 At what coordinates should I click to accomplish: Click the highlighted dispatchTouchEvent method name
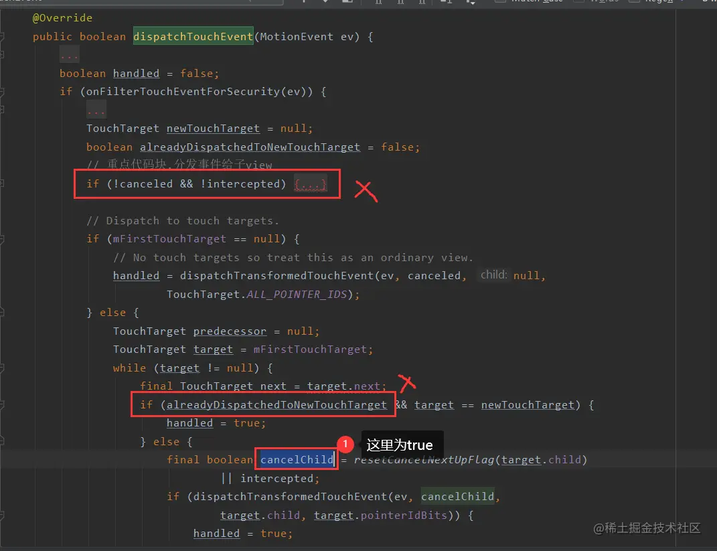193,37
